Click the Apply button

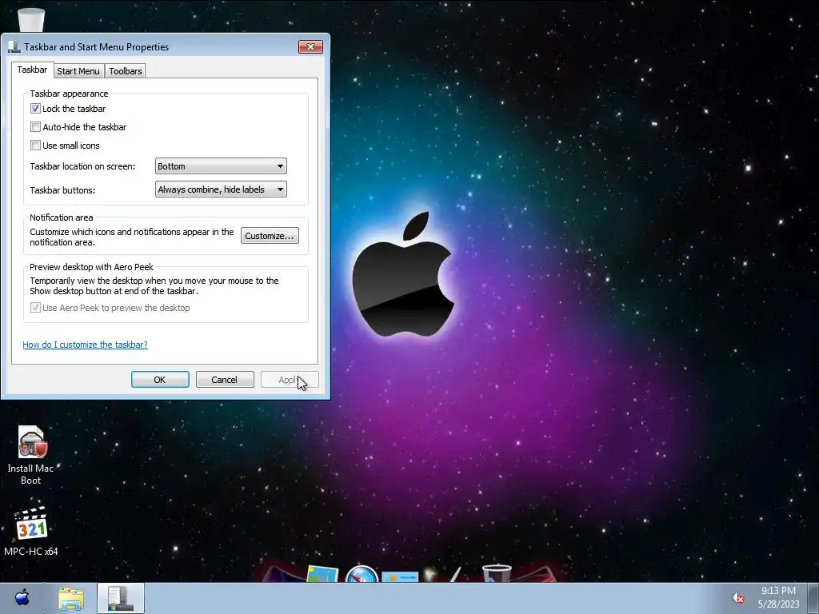click(290, 380)
